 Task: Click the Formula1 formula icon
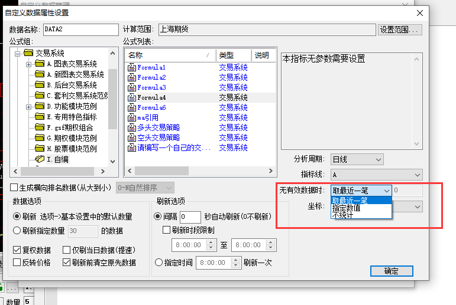[x=132, y=67]
